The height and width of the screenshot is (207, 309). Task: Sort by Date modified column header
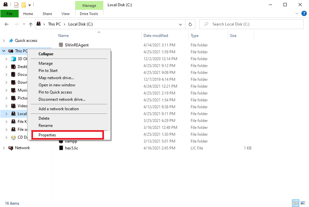[x=156, y=36]
